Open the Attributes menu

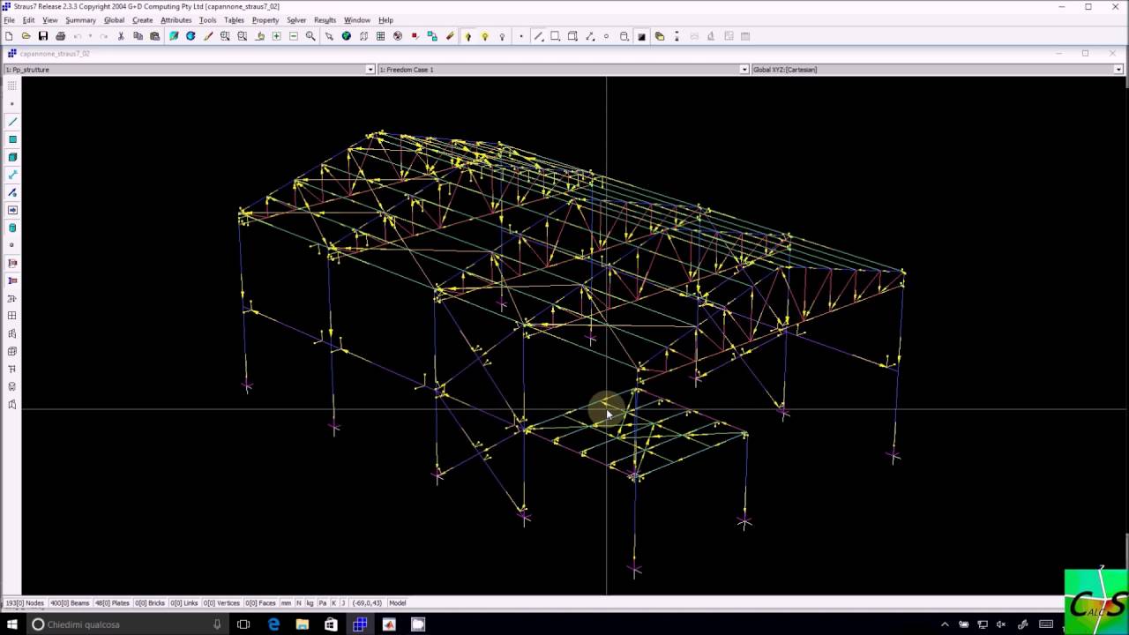coord(176,19)
